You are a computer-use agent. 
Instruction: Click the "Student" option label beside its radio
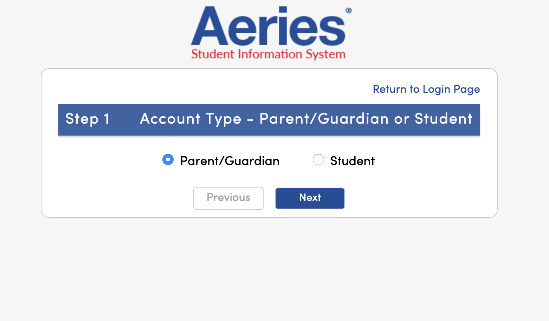[x=352, y=161]
